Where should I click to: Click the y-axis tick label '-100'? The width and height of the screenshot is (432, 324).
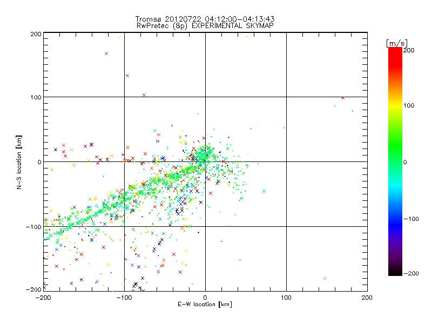click(33, 227)
